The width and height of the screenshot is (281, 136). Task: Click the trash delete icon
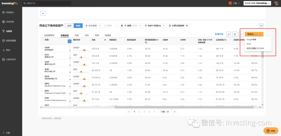[x=235, y=34]
